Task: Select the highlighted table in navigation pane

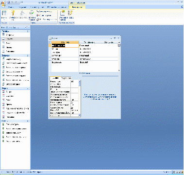Action: [16, 39]
